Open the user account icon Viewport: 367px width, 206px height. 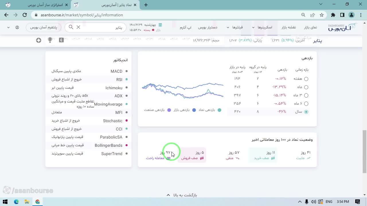[17, 27]
